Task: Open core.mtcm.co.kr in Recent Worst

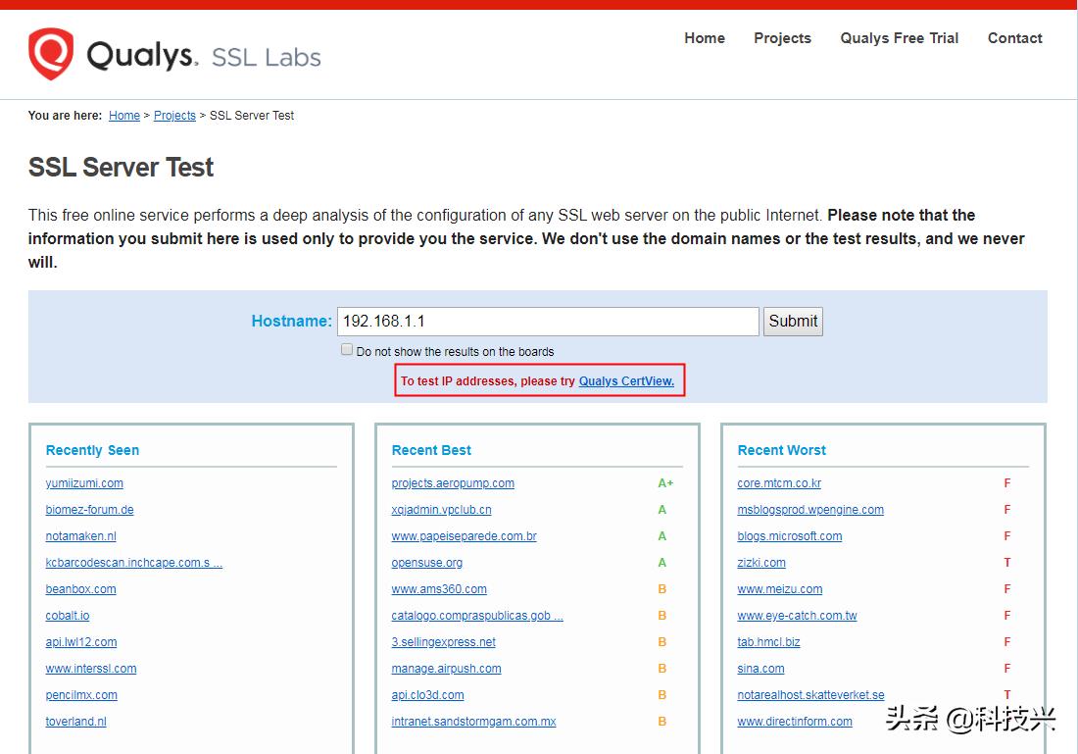Action: point(779,483)
